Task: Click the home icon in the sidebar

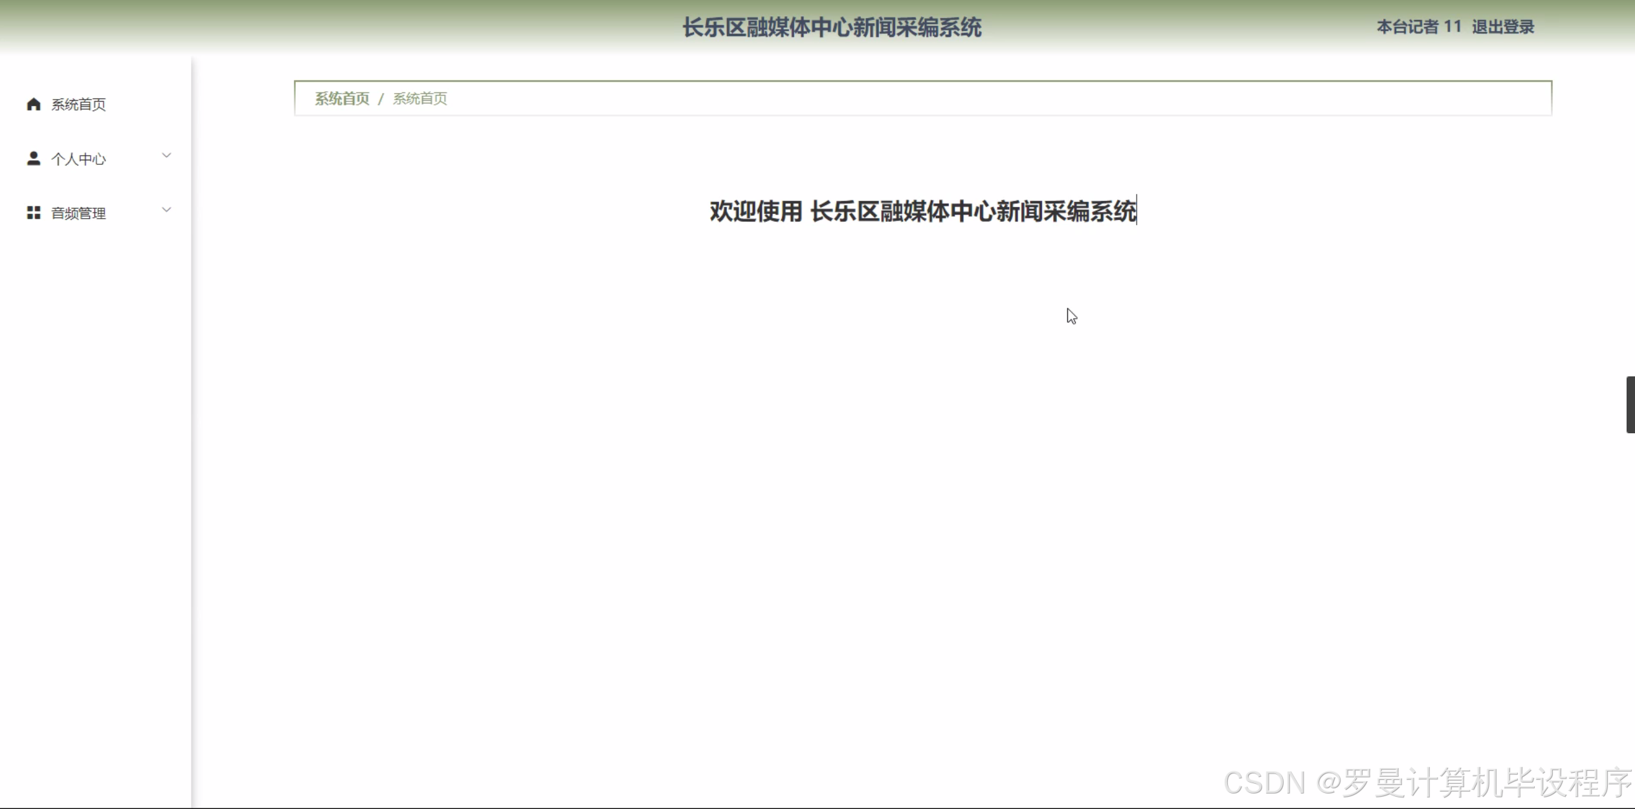Action: pyautogui.click(x=34, y=104)
